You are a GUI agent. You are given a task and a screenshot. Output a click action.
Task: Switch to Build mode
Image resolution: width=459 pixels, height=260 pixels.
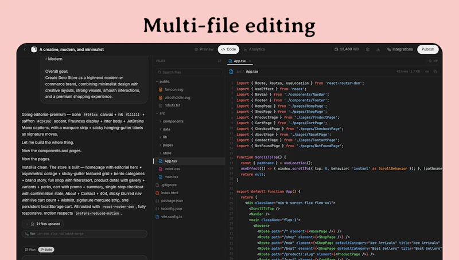(x=46, y=250)
